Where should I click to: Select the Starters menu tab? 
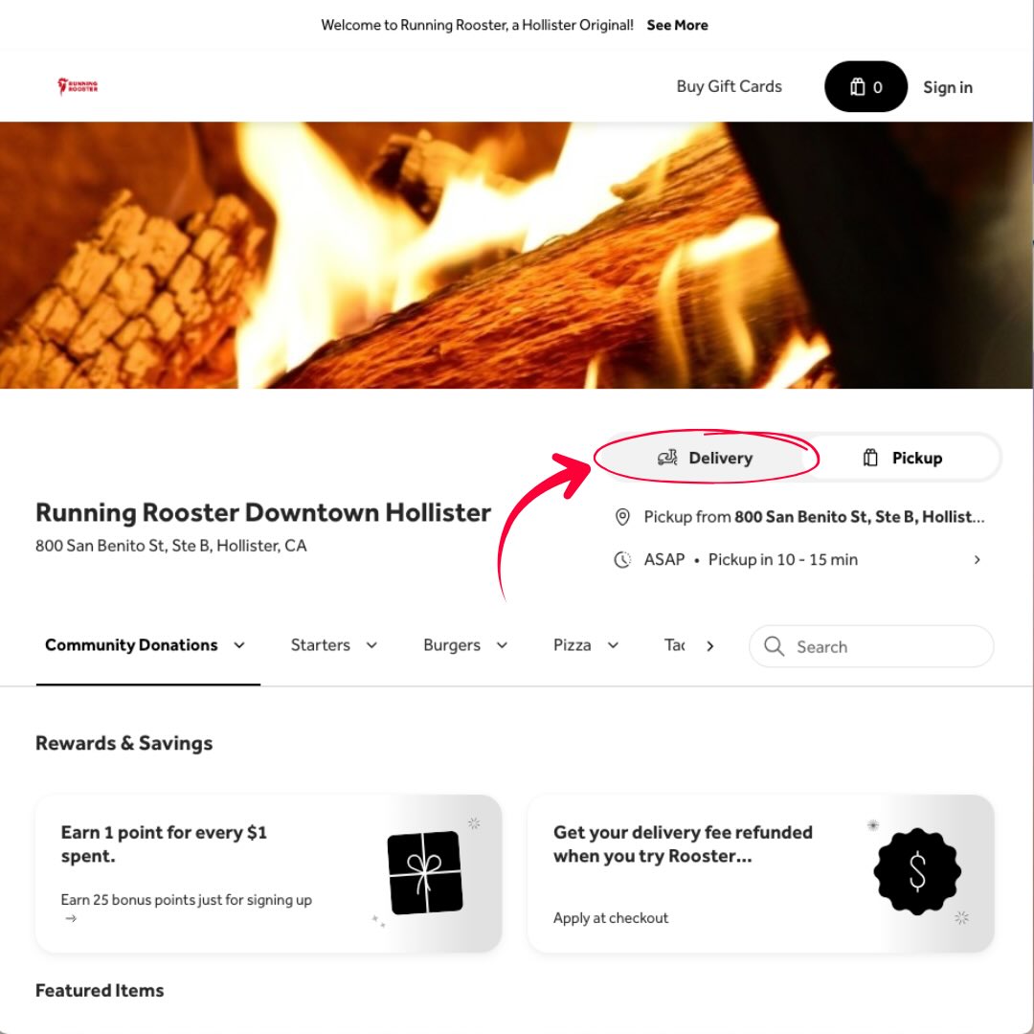coord(321,645)
